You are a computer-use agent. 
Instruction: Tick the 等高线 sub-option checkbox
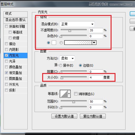(x=10, y=32)
